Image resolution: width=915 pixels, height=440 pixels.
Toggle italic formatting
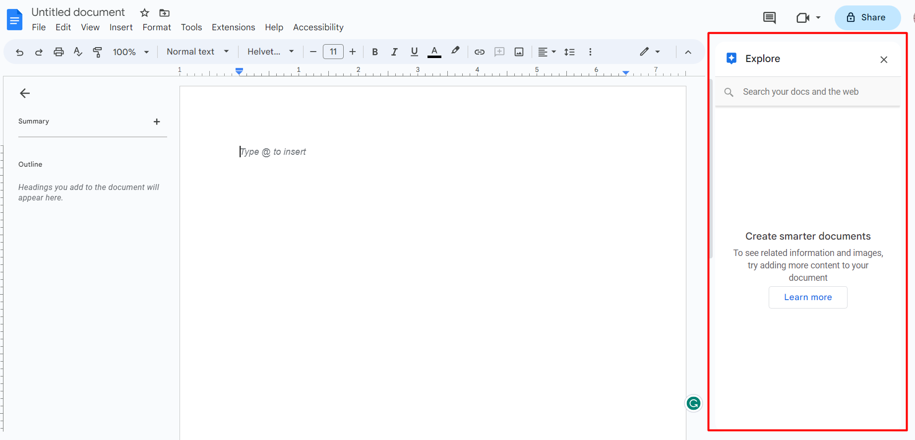(394, 52)
